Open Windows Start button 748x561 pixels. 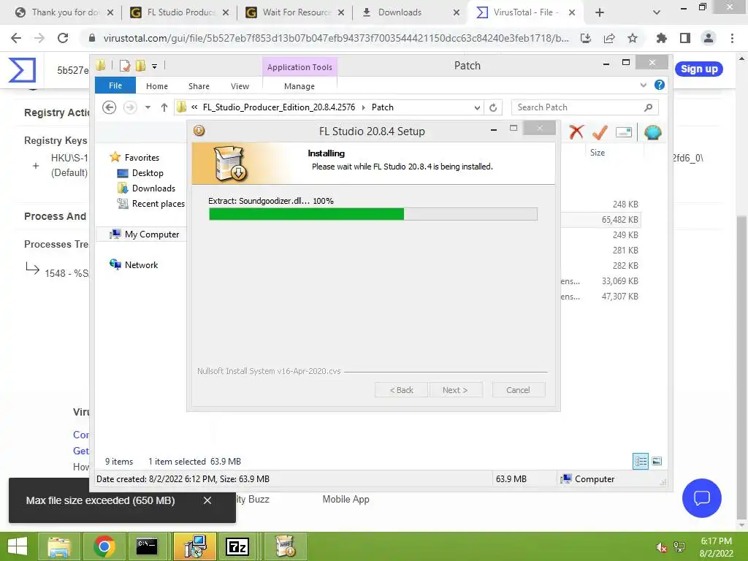tap(18, 546)
